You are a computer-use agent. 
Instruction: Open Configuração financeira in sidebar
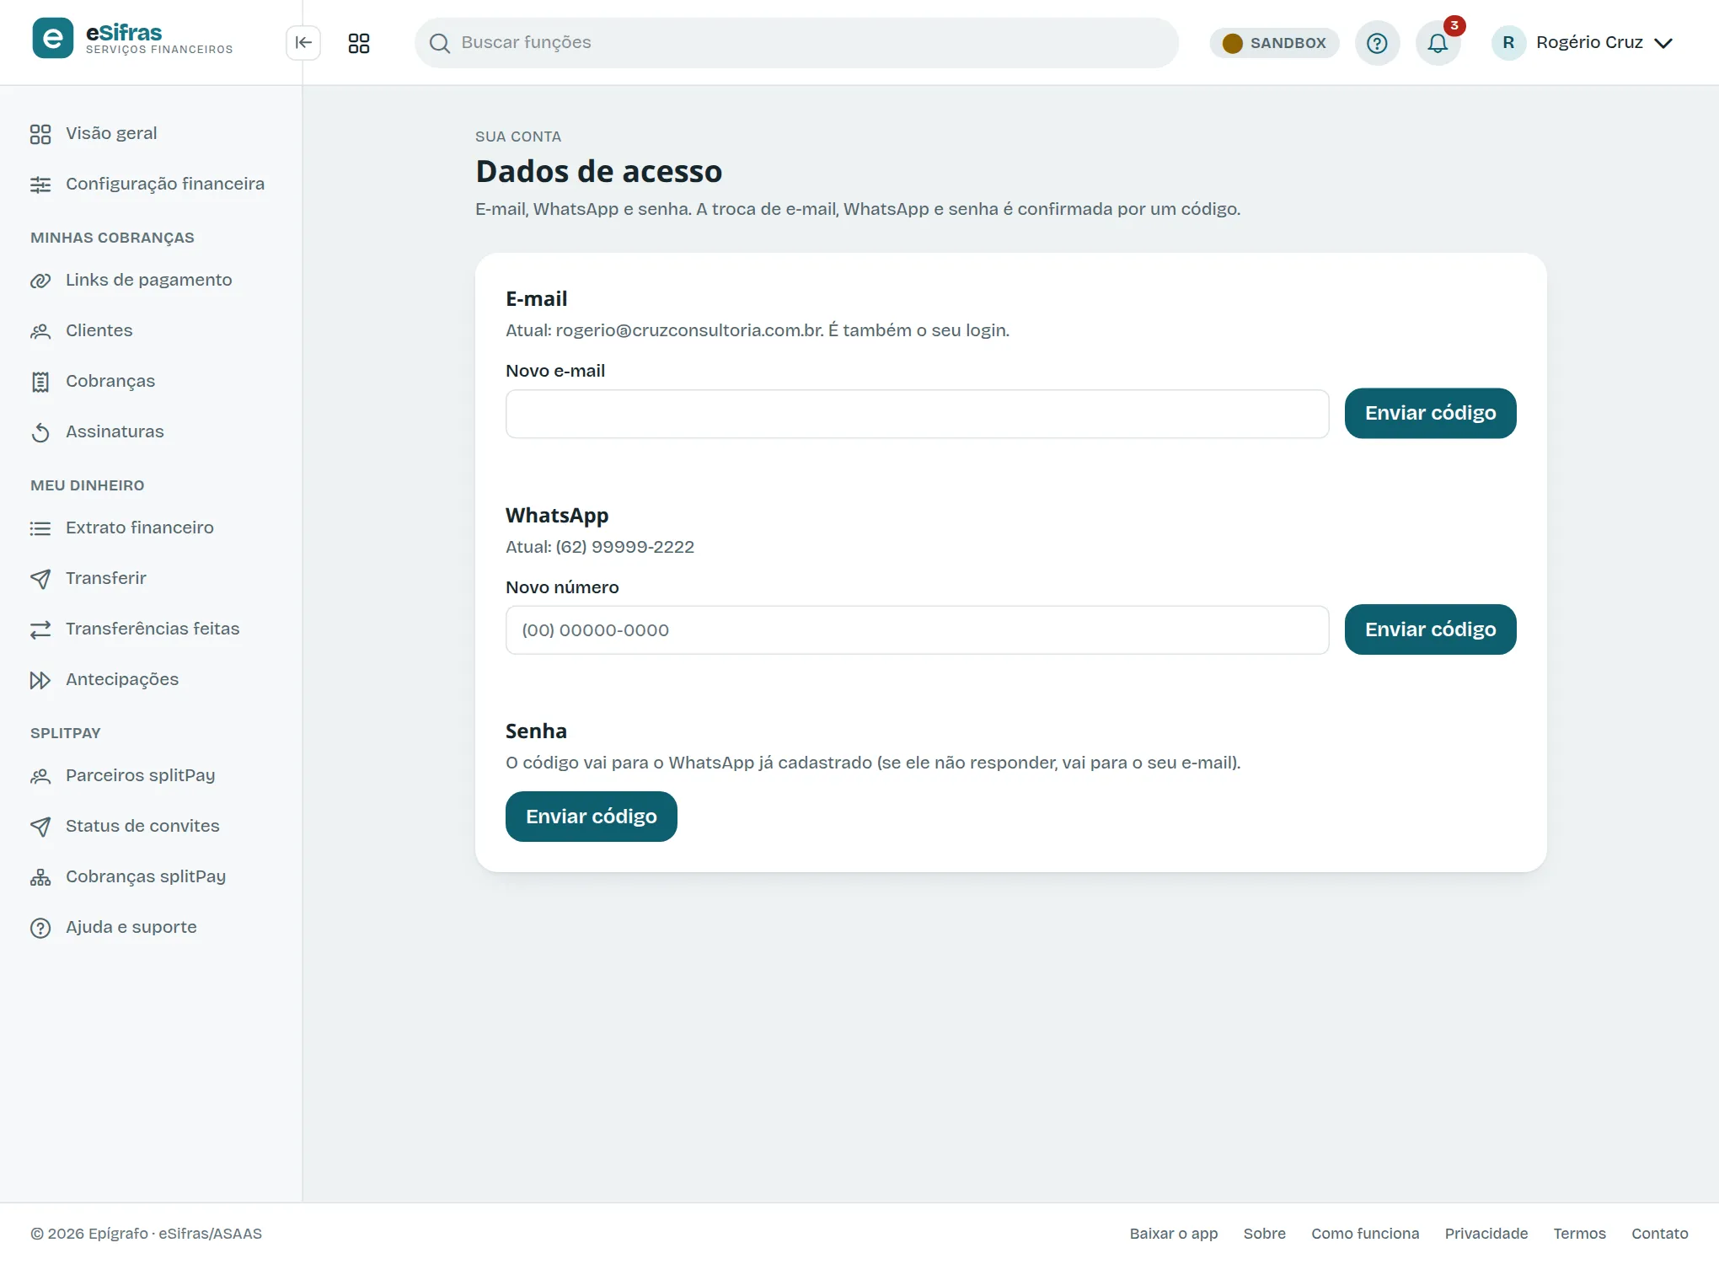pos(151,184)
